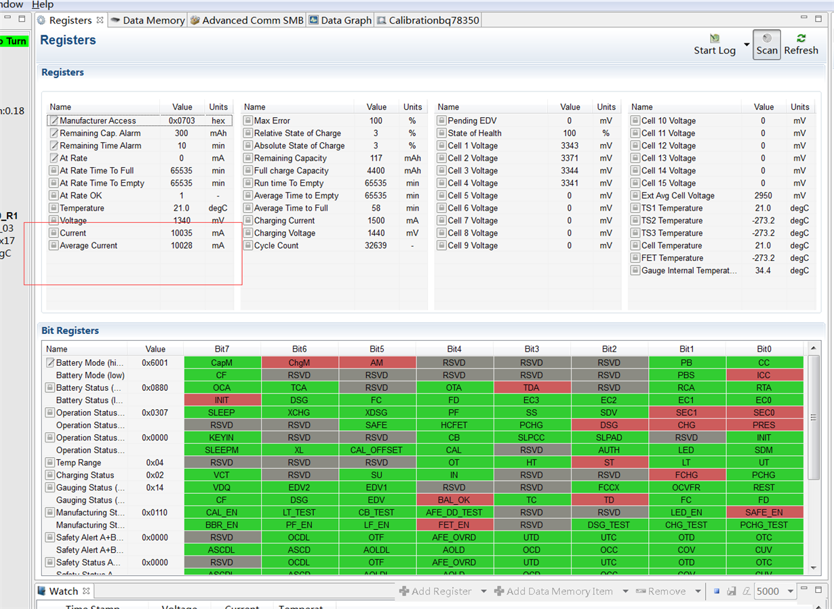Screen dimensions: 834x609
Task: Click the Start Log toolbar icon
Action: click(x=715, y=39)
